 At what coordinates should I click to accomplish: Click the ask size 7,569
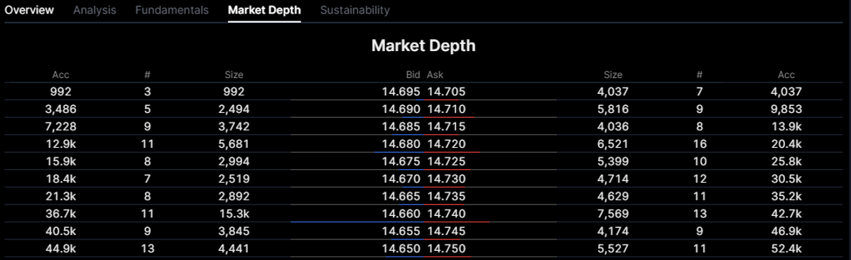pyautogui.click(x=613, y=214)
